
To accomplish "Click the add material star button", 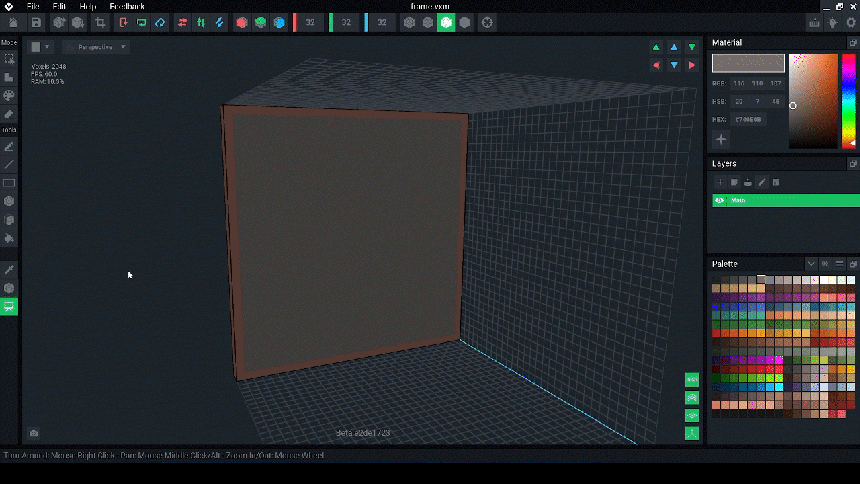I will pyautogui.click(x=721, y=140).
